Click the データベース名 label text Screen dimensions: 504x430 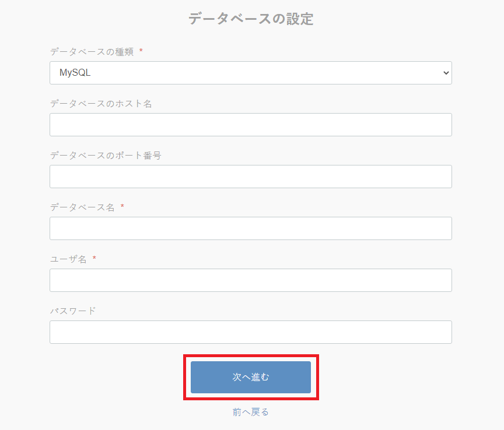[82, 207]
